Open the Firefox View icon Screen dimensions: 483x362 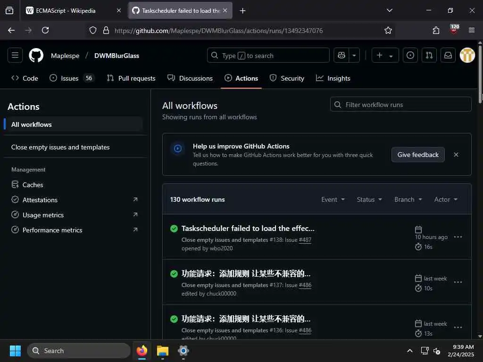[9, 10]
